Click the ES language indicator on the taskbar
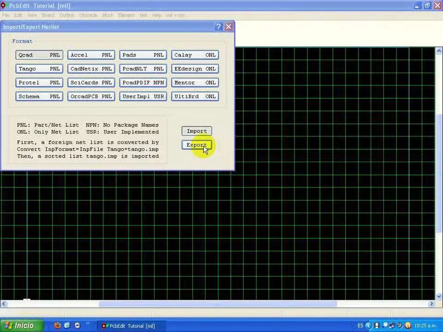443x332 pixels. 360,326
